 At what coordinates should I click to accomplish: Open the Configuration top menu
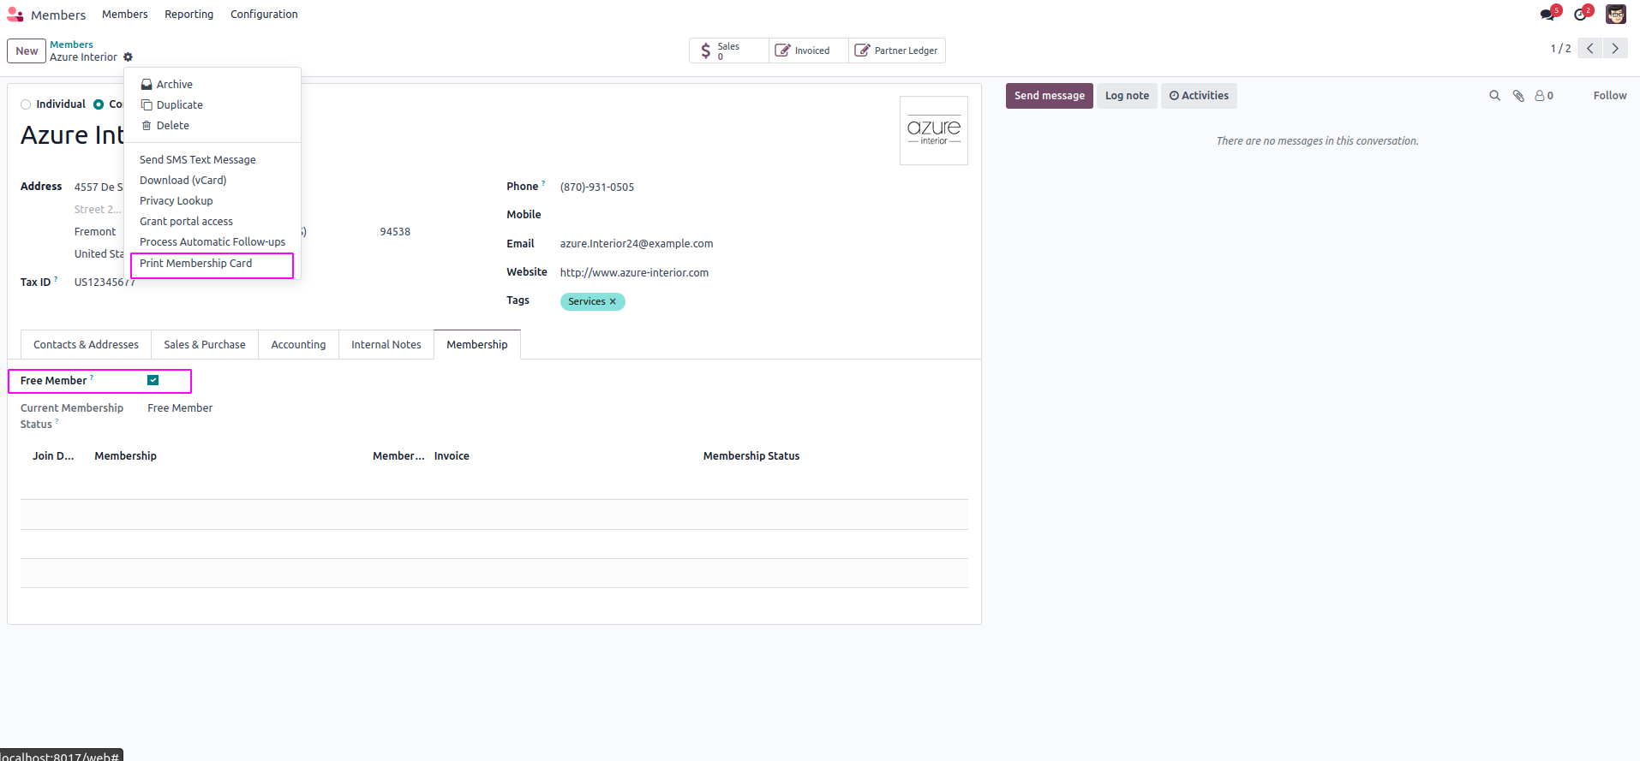pos(264,15)
